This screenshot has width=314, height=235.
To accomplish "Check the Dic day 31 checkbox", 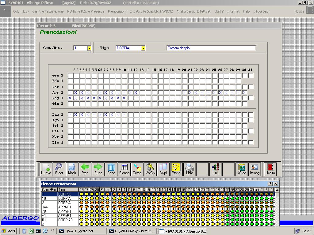I will pos(251,143).
